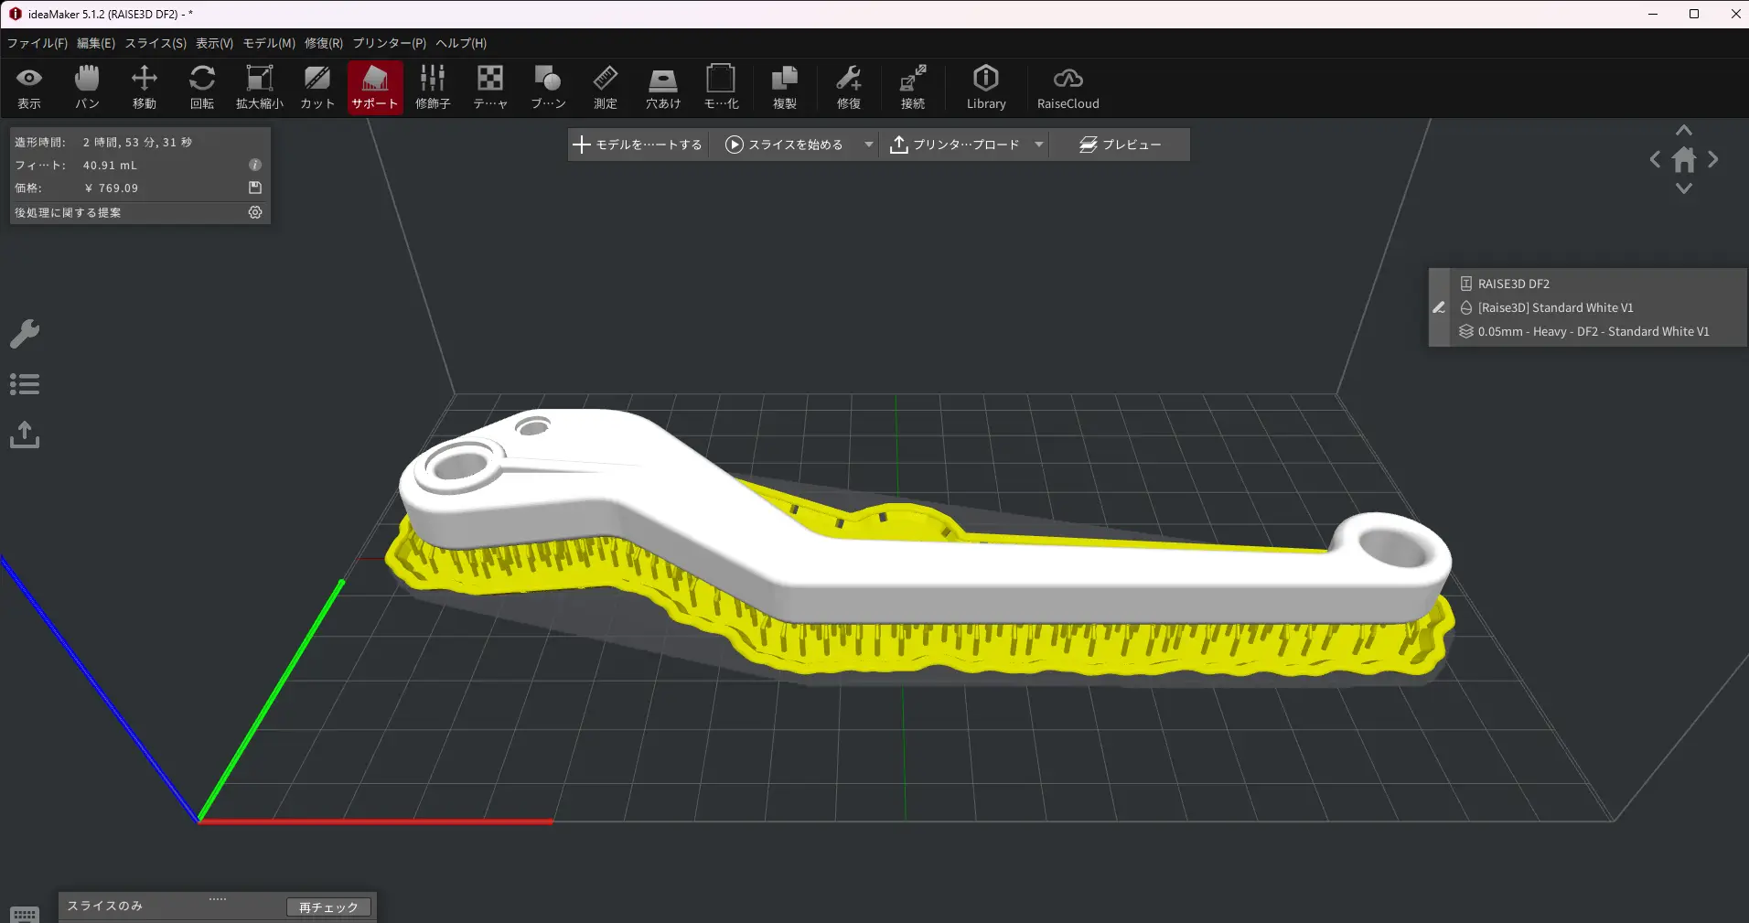Select the 移動 (move) tool
Image resolution: width=1749 pixels, height=923 pixels.
click(x=145, y=88)
